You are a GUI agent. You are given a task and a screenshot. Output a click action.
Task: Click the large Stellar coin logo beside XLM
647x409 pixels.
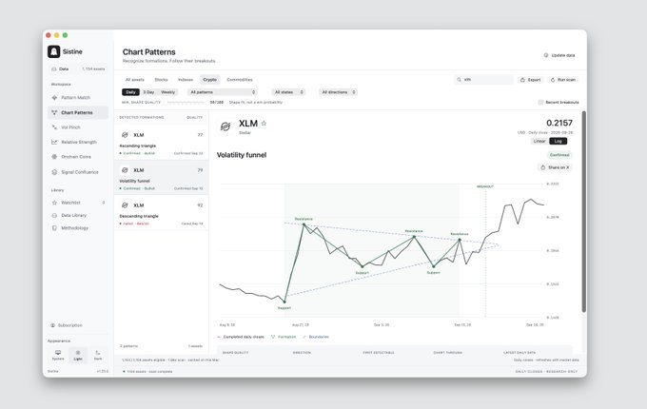(225, 127)
